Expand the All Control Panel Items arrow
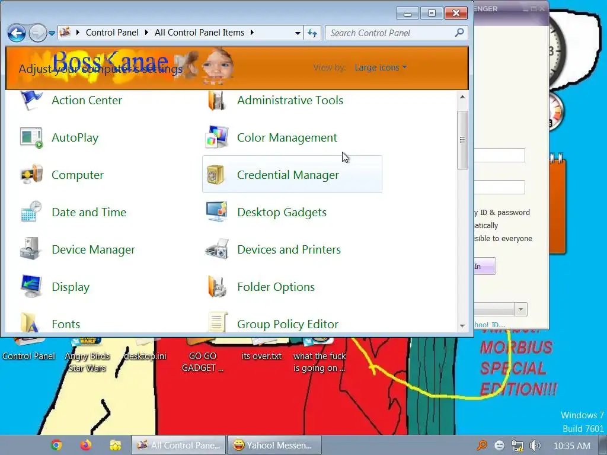The image size is (607, 455). (252, 33)
